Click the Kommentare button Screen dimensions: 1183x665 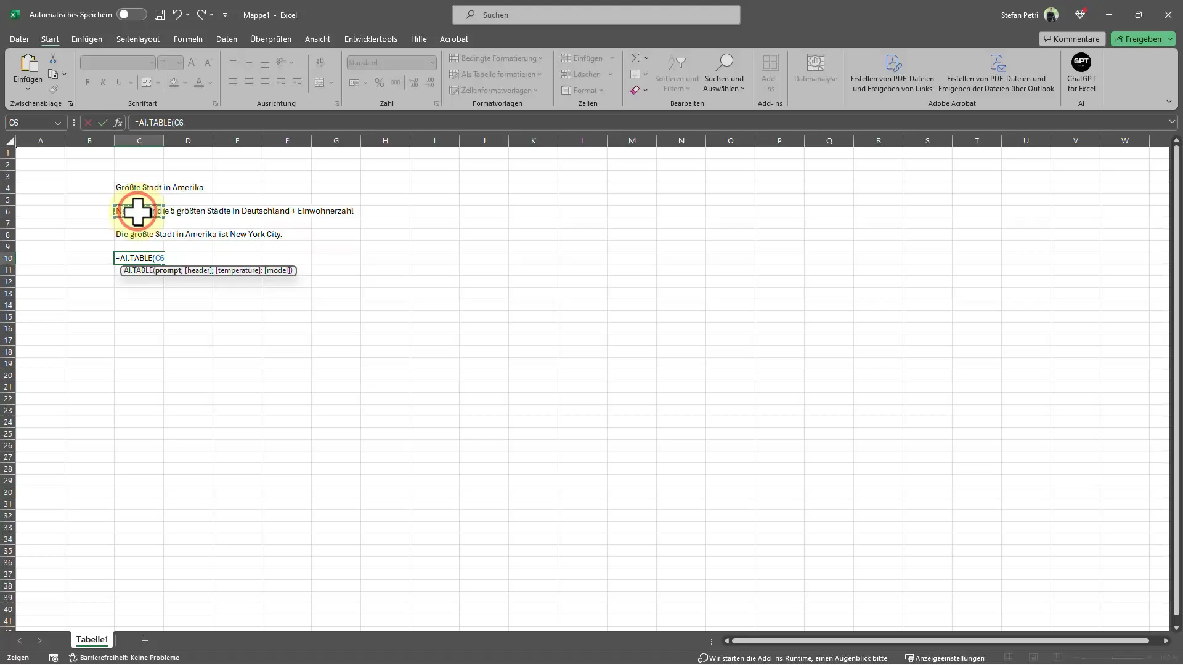click(x=1072, y=39)
